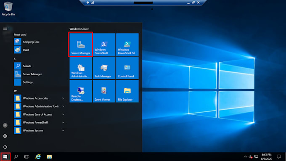
Task: Launch Internet Explorer from the taskbar
Action: (38, 157)
